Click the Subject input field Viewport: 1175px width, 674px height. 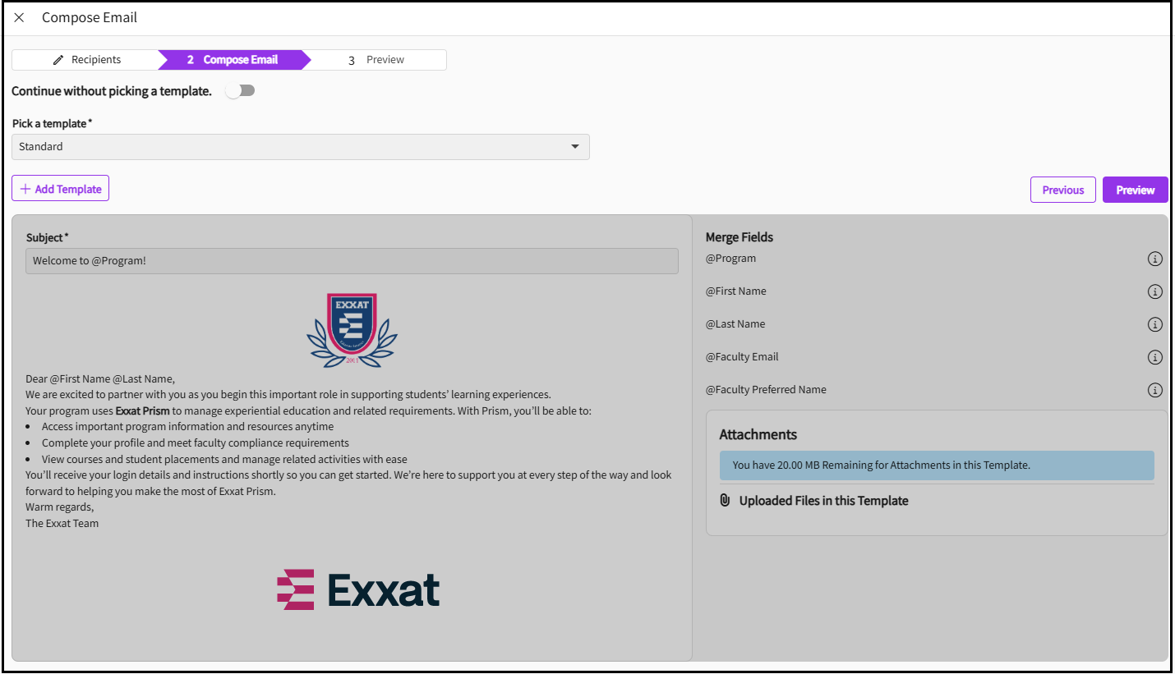coord(352,261)
